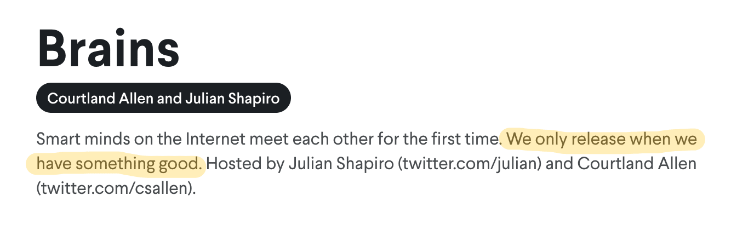Click the word "and" before Courtland Allen in description
Screen dimensions: 731x230
point(555,164)
